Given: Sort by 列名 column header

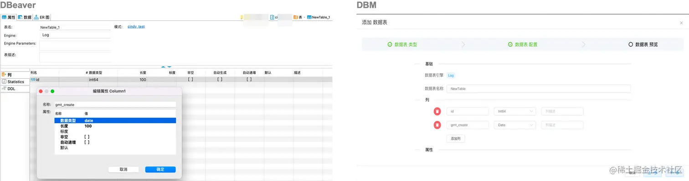Looking at the screenshot, I should (34, 73).
